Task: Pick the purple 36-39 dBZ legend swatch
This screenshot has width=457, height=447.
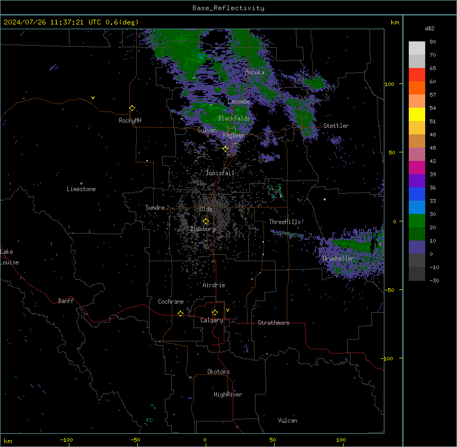Action: click(x=417, y=181)
